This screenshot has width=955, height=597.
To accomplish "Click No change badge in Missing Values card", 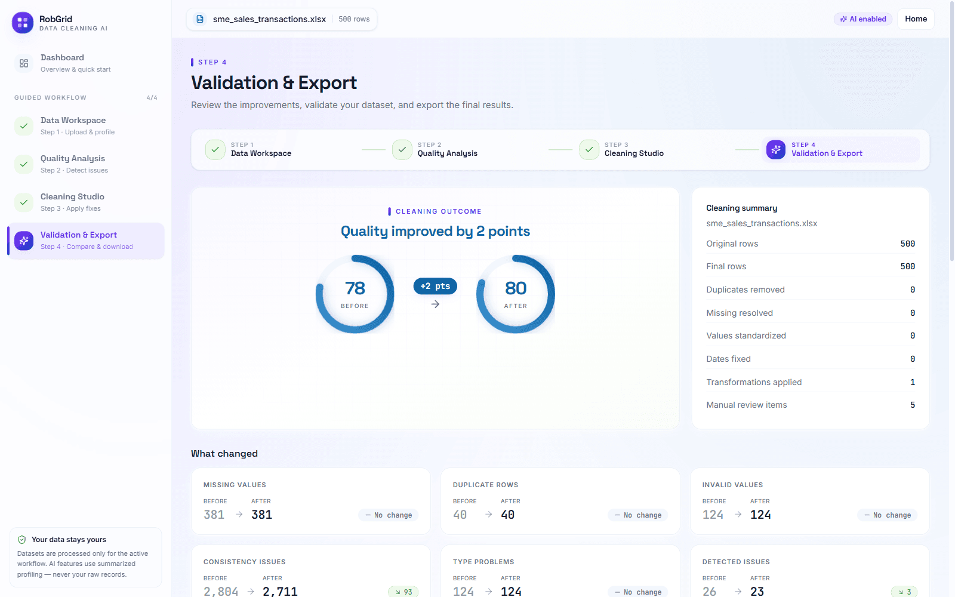I will [x=389, y=515].
